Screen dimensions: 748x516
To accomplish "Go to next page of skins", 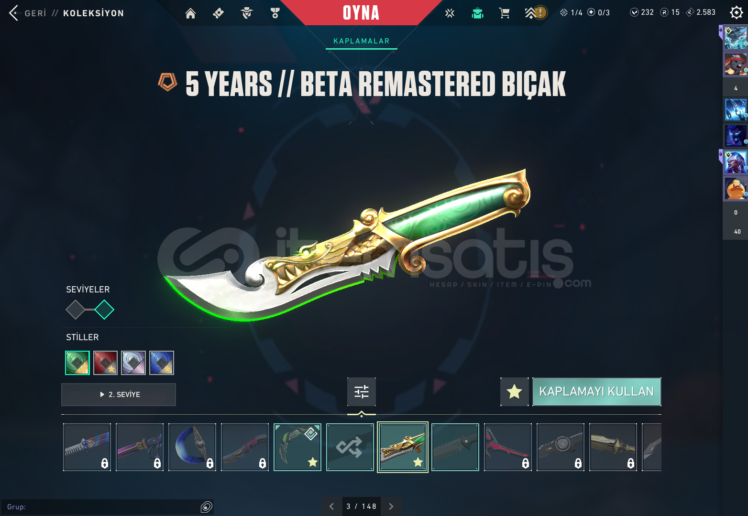I will point(391,506).
